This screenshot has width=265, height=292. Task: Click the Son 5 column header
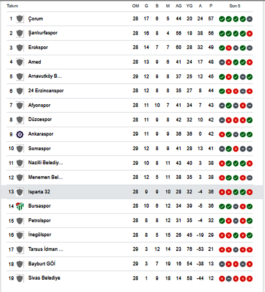235,6
